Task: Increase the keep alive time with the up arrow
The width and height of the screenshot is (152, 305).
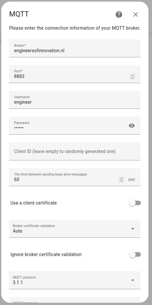Action: 121,178
